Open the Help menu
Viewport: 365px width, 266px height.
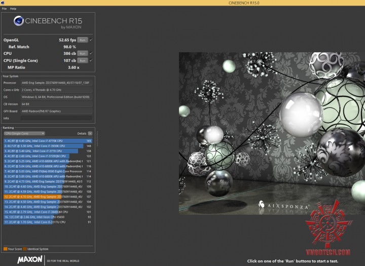point(13,9)
